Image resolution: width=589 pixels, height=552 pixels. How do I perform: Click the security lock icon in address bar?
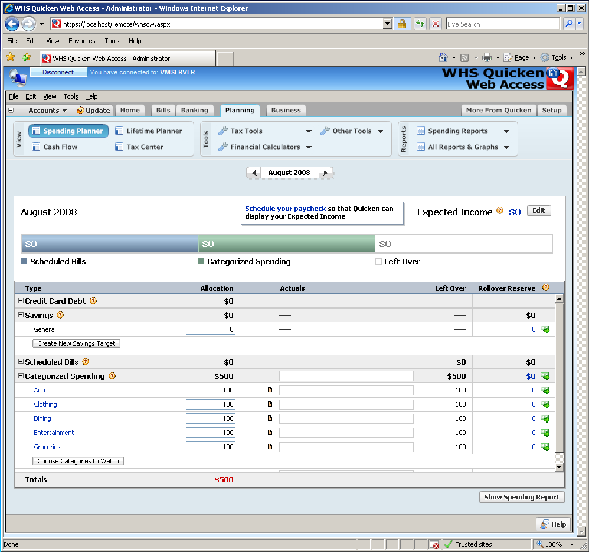[x=402, y=24]
